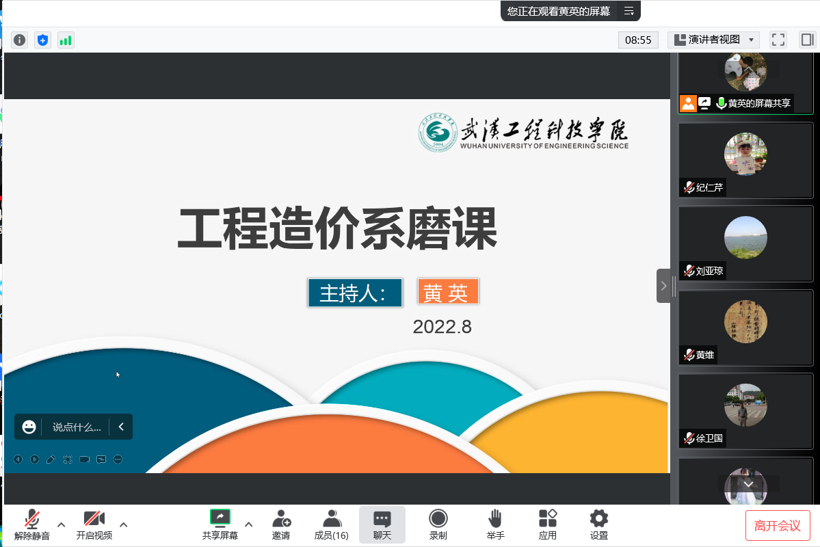
Task: Expand audio options arrow beside 解除静音
Action: 62,524
